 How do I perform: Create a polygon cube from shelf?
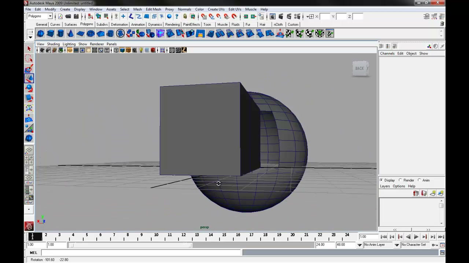coord(51,34)
